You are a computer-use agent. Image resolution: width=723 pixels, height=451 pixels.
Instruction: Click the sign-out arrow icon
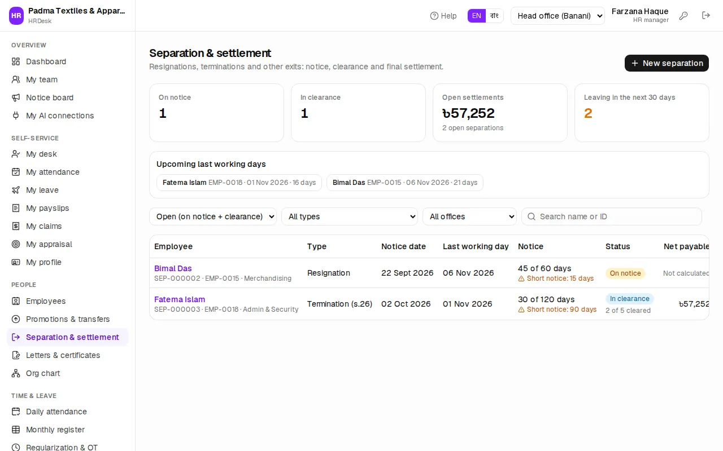tap(706, 16)
